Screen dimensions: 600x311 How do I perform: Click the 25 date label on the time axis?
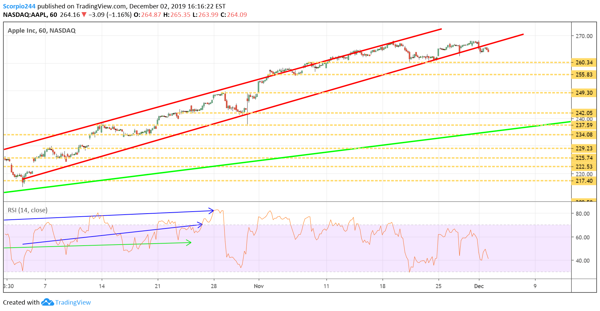(x=438, y=286)
